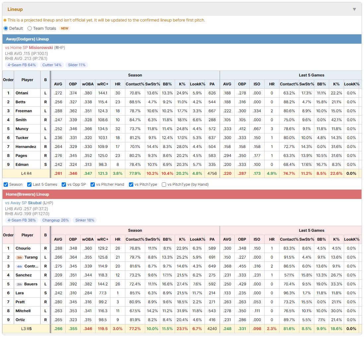Click the 4th badge beside Contreras
The width and height of the screenshot is (364, 337).
tap(20, 266)
